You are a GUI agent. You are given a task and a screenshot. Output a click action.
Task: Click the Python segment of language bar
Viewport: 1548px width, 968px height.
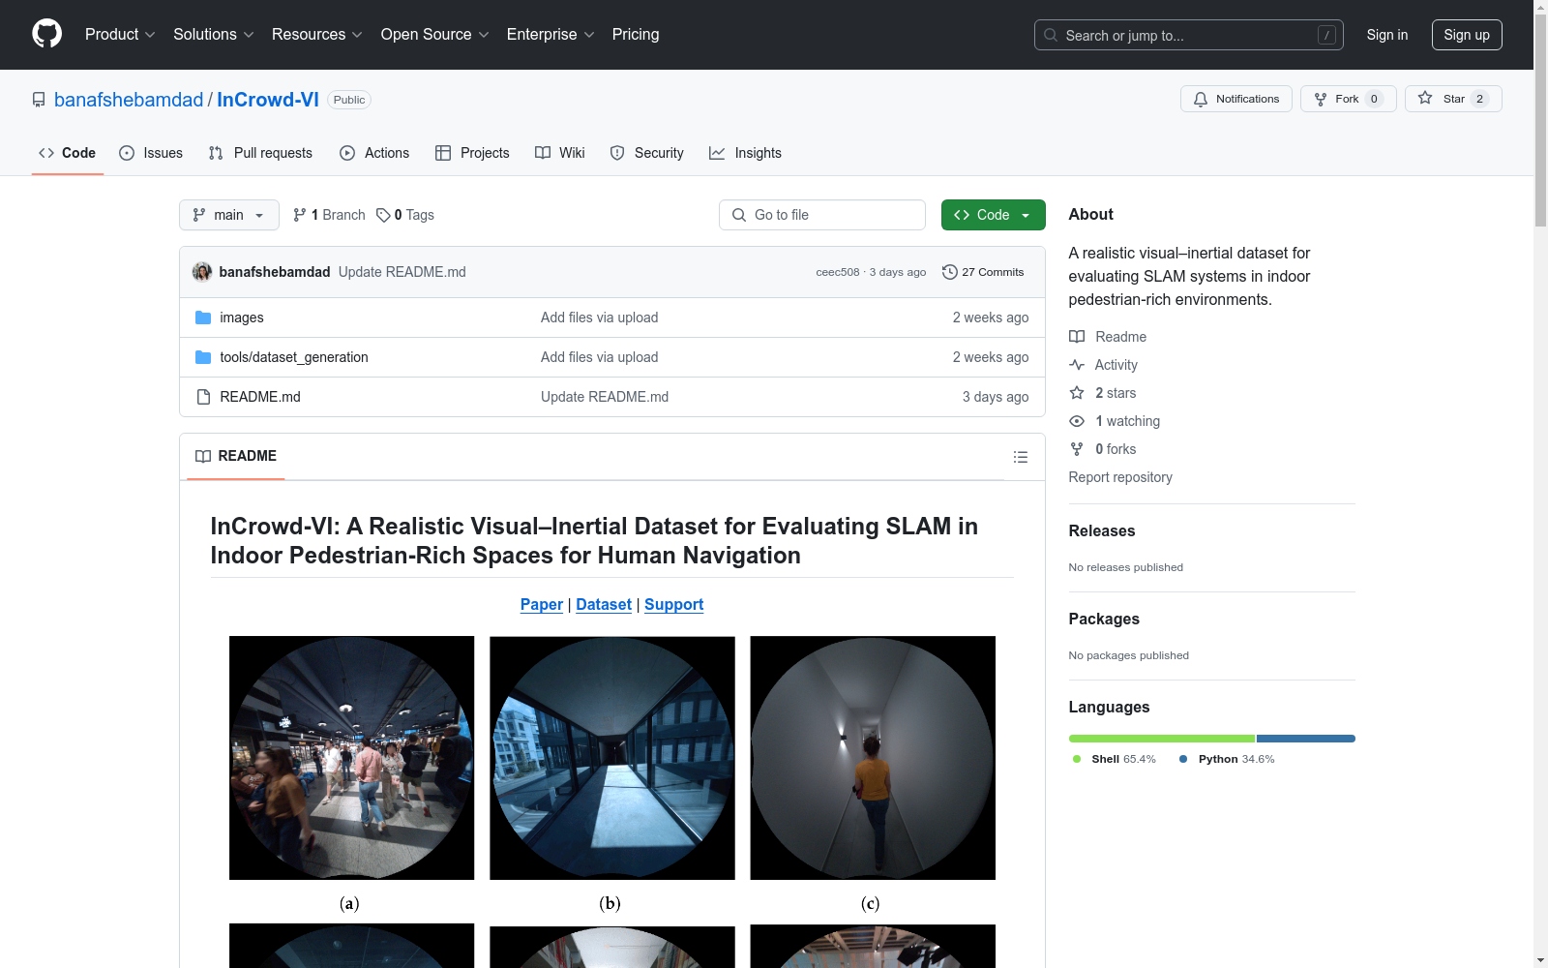1306,739
